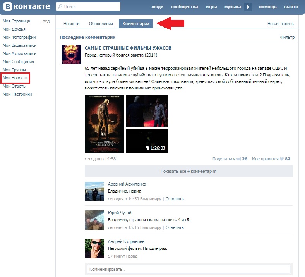Open музыка in the top menu

233,7
